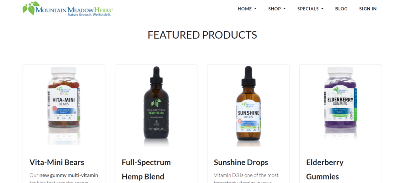
Task: Expand the HOME dropdown menu
Action: pyautogui.click(x=247, y=9)
